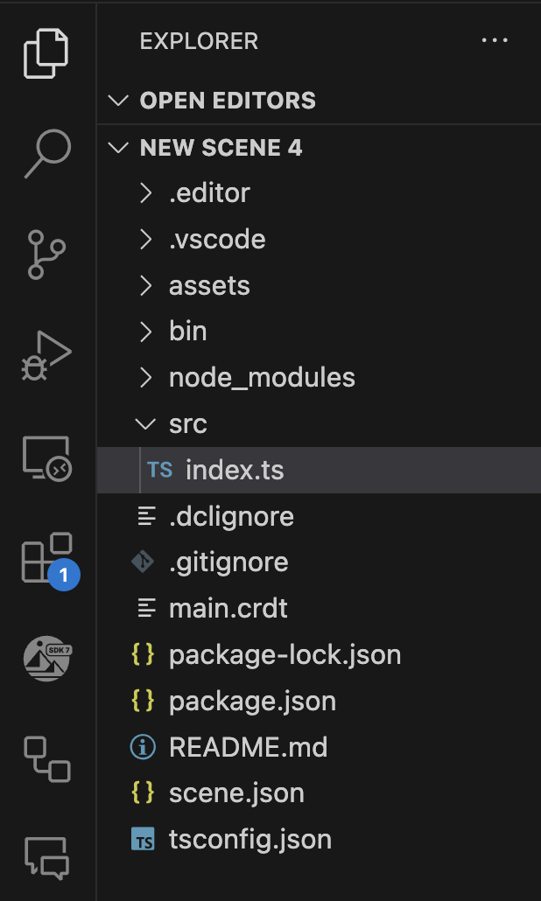Open the Decentraland SDK 7 panel
Screen dimensions: 541x901
pyautogui.click(x=46, y=658)
